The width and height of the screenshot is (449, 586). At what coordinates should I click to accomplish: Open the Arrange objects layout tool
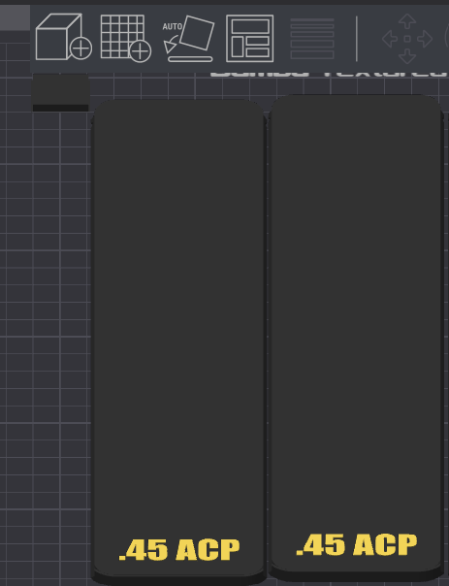tap(250, 38)
